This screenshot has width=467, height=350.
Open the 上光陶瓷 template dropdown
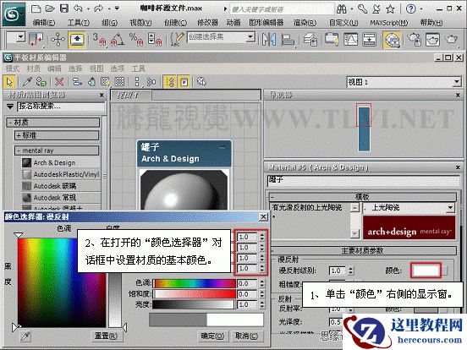click(450, 207)
